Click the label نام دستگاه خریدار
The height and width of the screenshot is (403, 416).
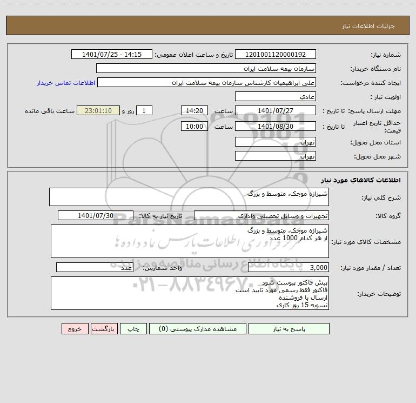(375, 69)
